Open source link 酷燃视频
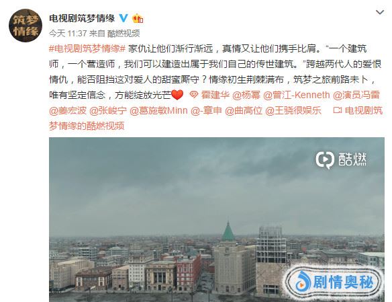The height and width of the screenshot is (302, 392). coord(124,34)
